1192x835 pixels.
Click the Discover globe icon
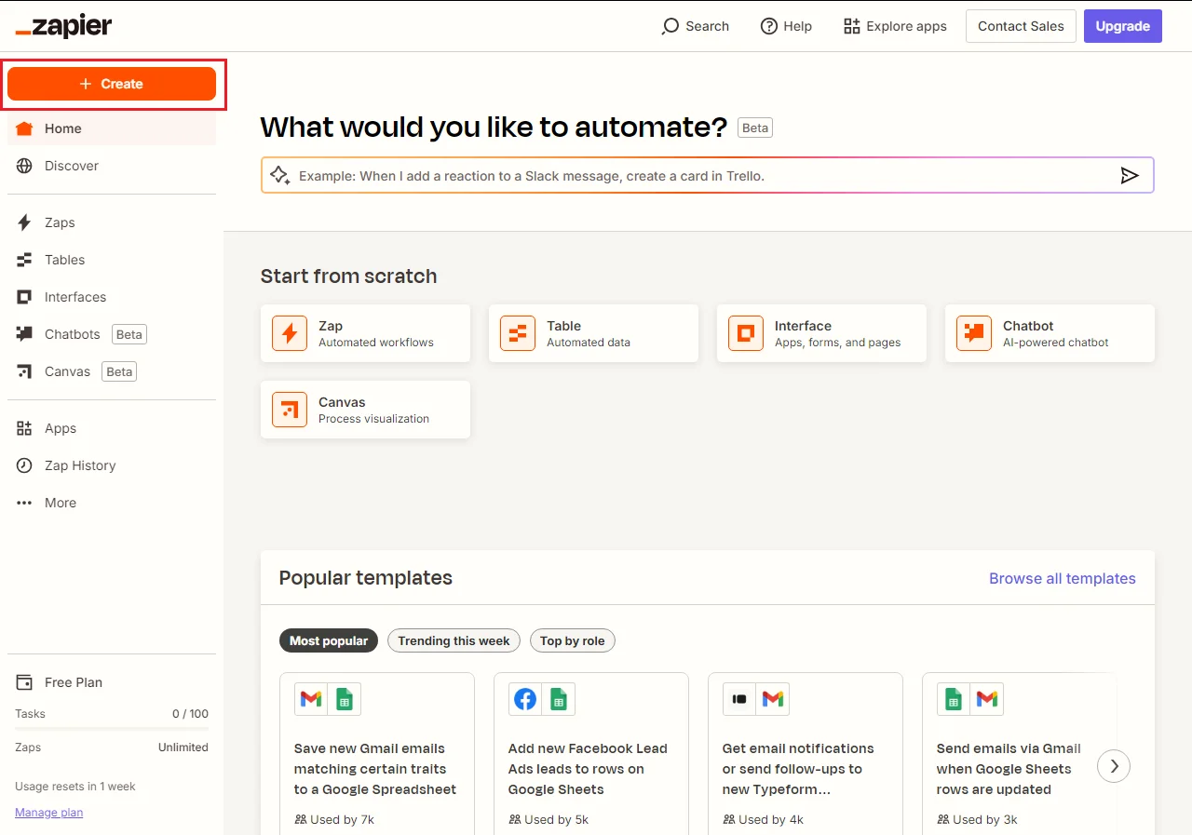coord(25,166)
